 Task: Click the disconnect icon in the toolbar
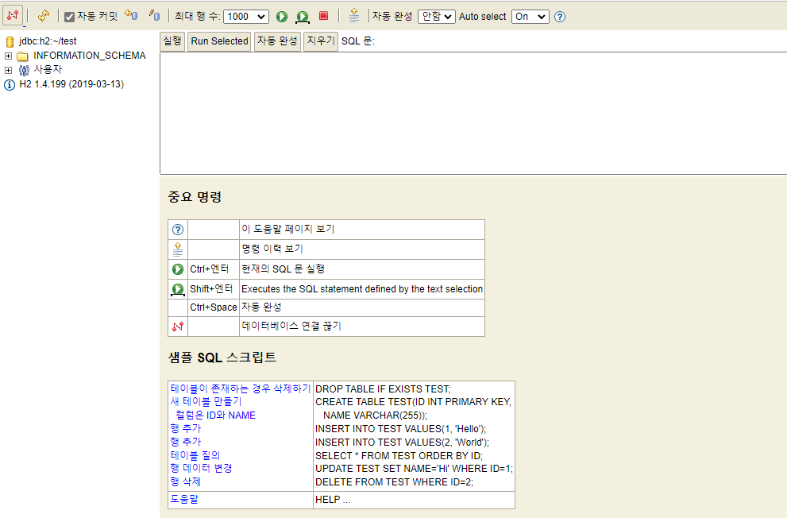13,16
